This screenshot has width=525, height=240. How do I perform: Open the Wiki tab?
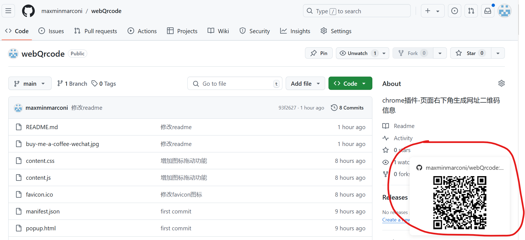[218, 31]
